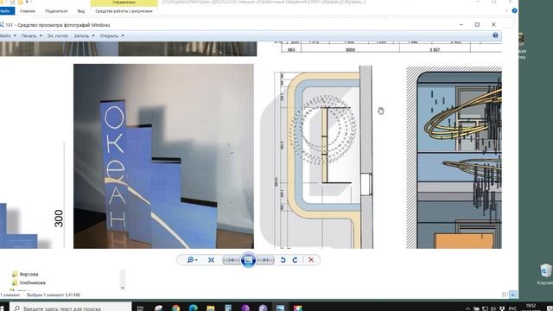Delete the photo with the red X icon
This screenshot has width=553, height=311.
click(311, 260)
